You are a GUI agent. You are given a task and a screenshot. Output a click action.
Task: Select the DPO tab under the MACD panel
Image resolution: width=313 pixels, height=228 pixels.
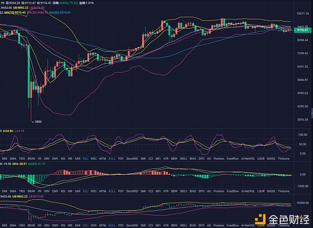[201, 191]
